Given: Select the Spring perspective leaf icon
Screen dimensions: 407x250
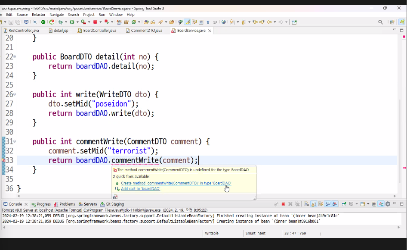Looking at the screenshot, I should (402, 22).
